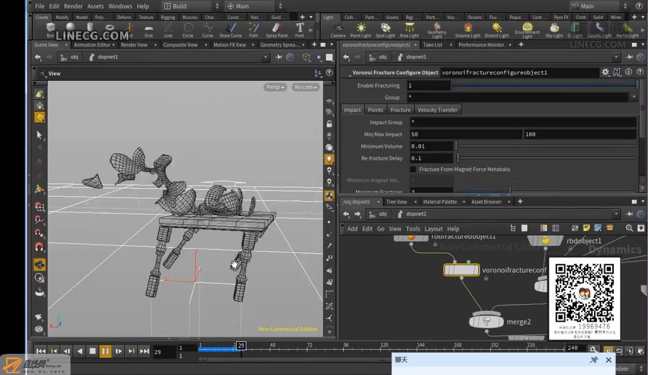648x375 pixels.
Task: Jump to the last frame
Action: tap(144, 351)
